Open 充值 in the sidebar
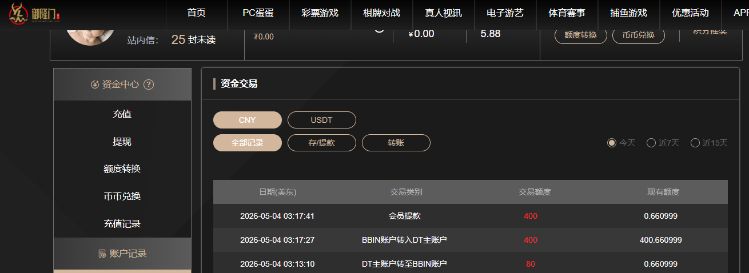 point(122,114)
